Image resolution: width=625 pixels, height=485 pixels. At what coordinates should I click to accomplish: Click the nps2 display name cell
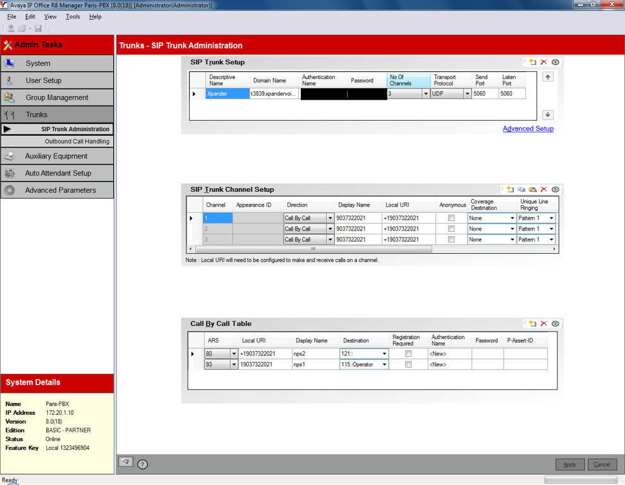(x=315, y=354)
